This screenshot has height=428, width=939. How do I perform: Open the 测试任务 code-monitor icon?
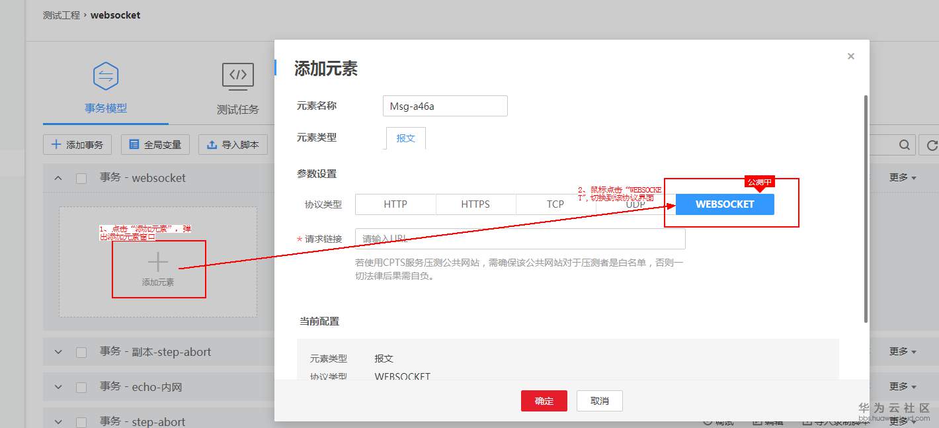click(x=238, y=77)
